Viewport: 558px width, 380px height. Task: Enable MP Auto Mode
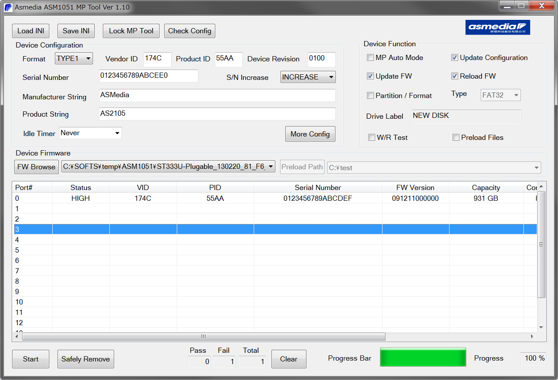pyautogui.click(x=370, y=57)
